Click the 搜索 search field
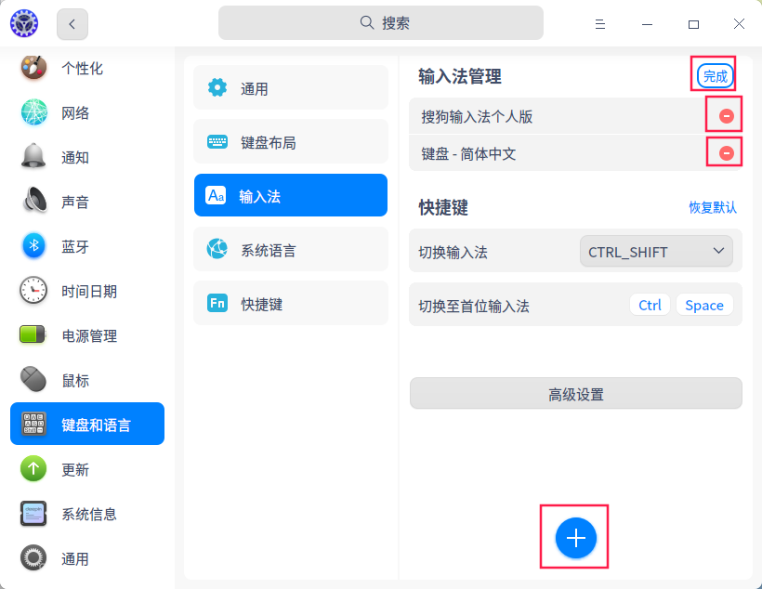 [381, 22]
